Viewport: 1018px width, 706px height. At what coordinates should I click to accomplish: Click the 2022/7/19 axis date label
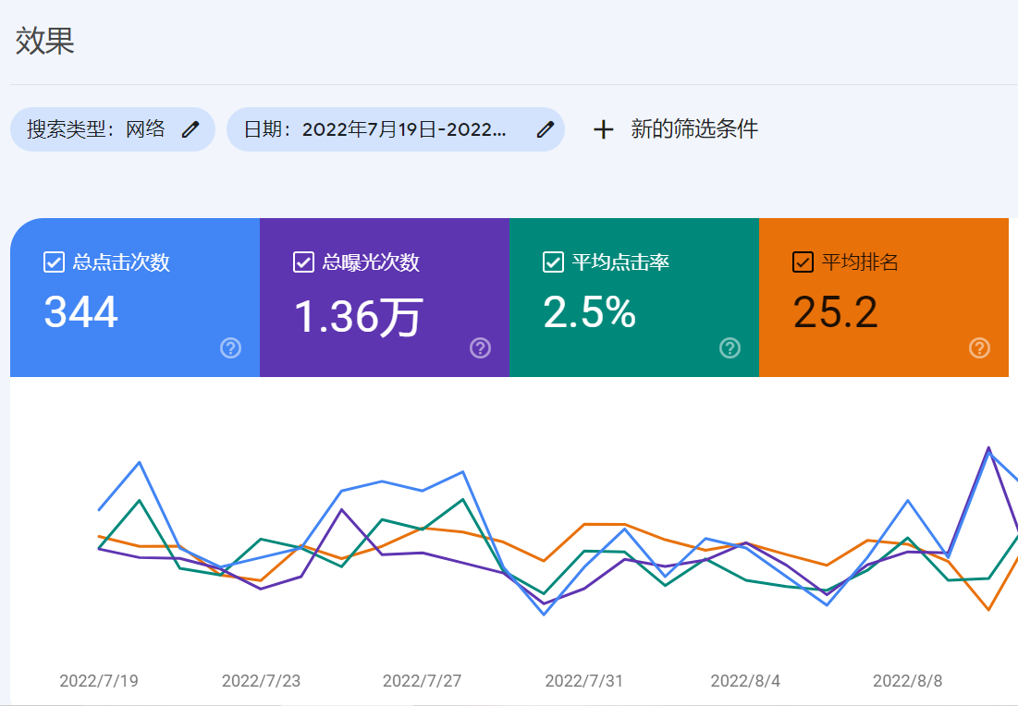pos(99,681)
